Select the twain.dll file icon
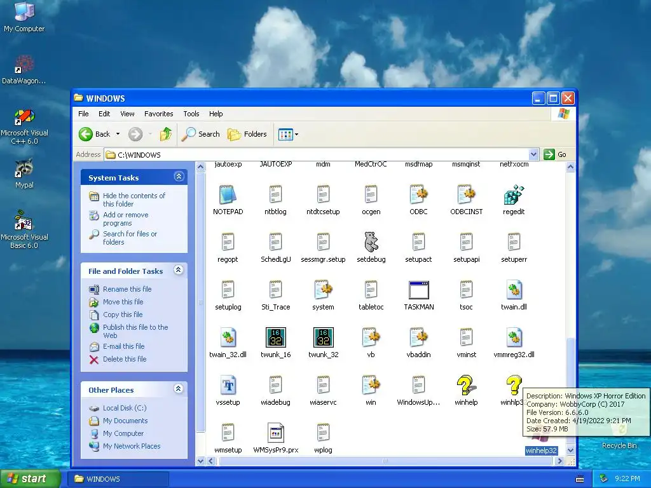 click(x=514, y=290)
